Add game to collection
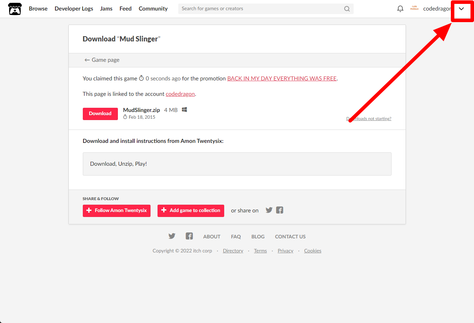Viewport: 474px width, 323px height. (x=191, y=211)
